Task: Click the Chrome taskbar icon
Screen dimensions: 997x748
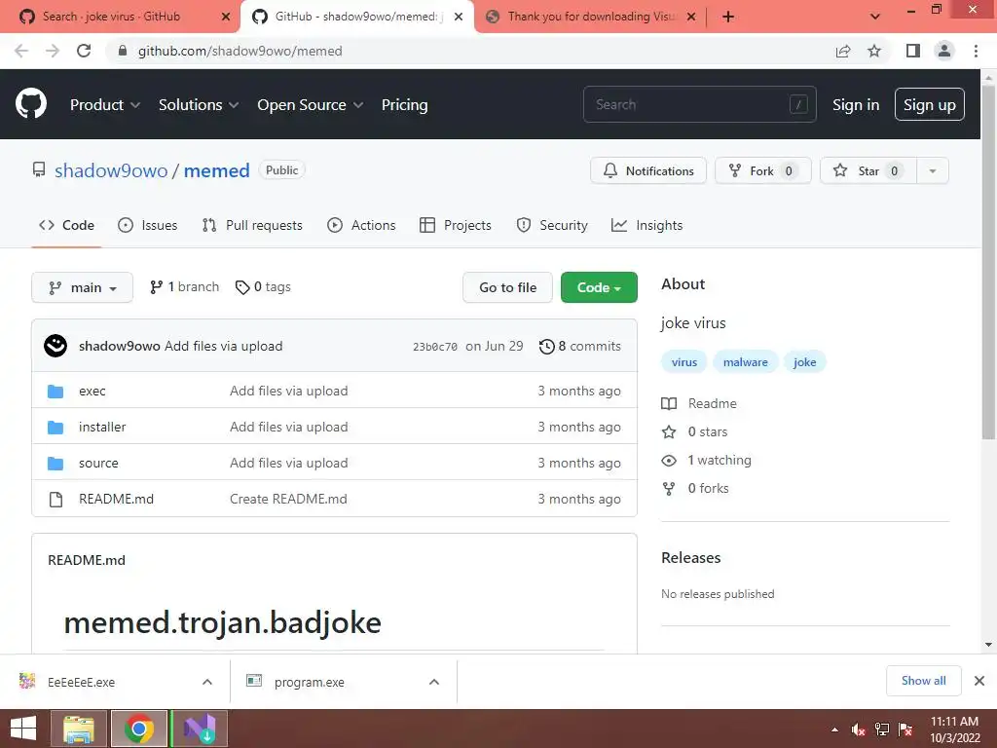Action: tap(139, 729)
